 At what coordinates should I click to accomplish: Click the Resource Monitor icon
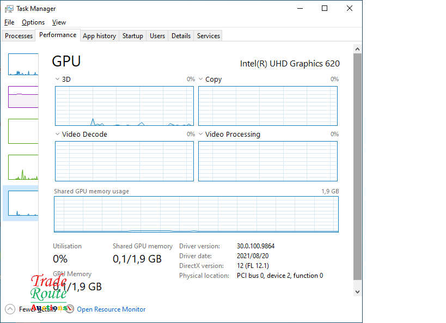tap(70, 309)
